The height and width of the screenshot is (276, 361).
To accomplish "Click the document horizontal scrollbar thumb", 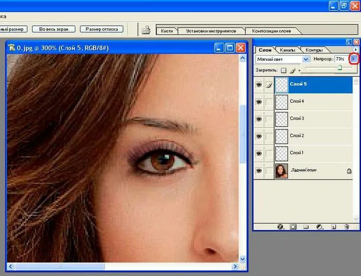I will click(x=59, y=266).
